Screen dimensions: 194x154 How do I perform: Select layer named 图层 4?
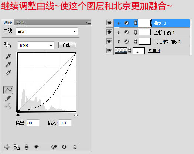pyautogui.click(x=154, y=51)
